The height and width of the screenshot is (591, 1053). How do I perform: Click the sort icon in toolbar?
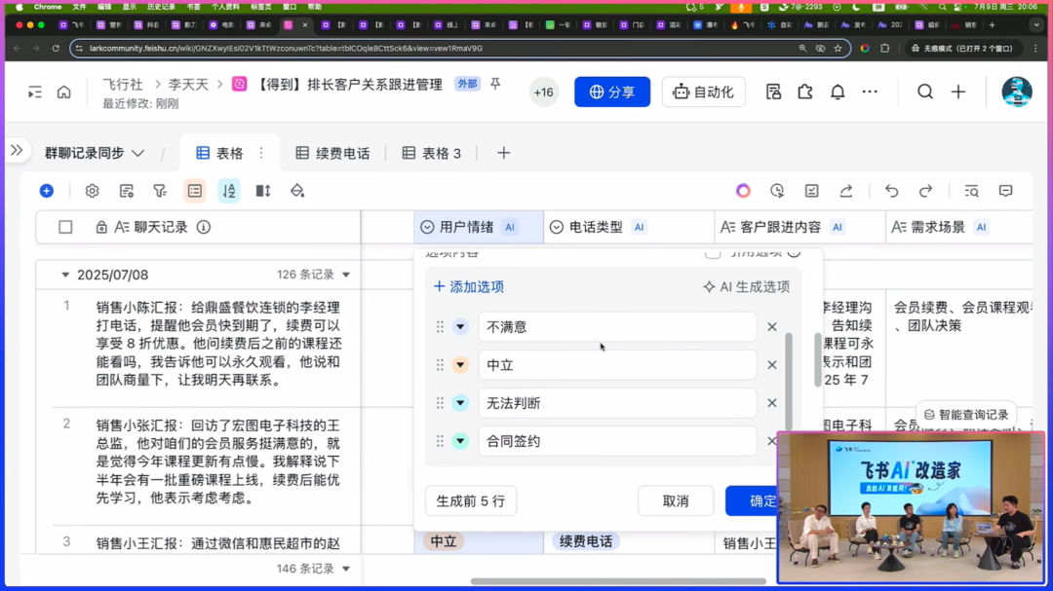pos(229,191)
